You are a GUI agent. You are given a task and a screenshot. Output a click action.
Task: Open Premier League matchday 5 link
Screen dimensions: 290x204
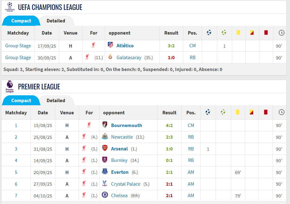tap(16, 172)
